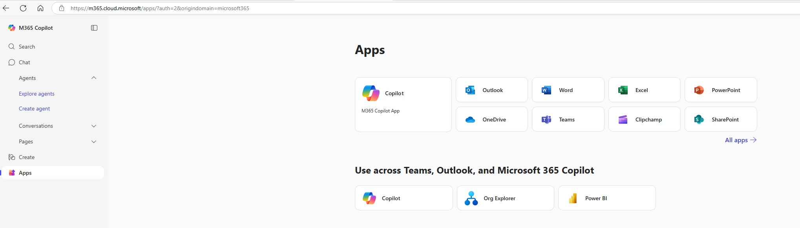Viewport: 800px width, 228px height.
Task: Click the Search magnifier icon
Action: click(x=11, y=47)
